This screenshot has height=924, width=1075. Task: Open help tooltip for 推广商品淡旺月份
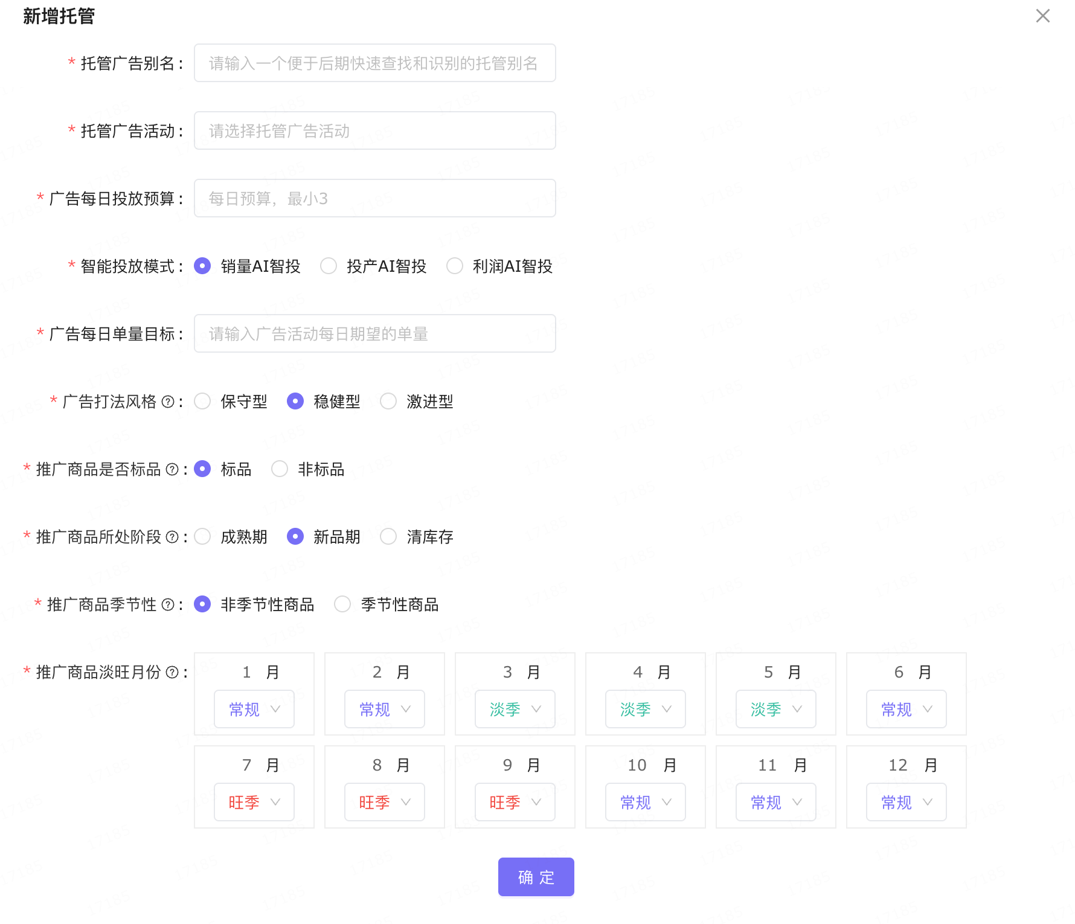click(x=174, y=672)
